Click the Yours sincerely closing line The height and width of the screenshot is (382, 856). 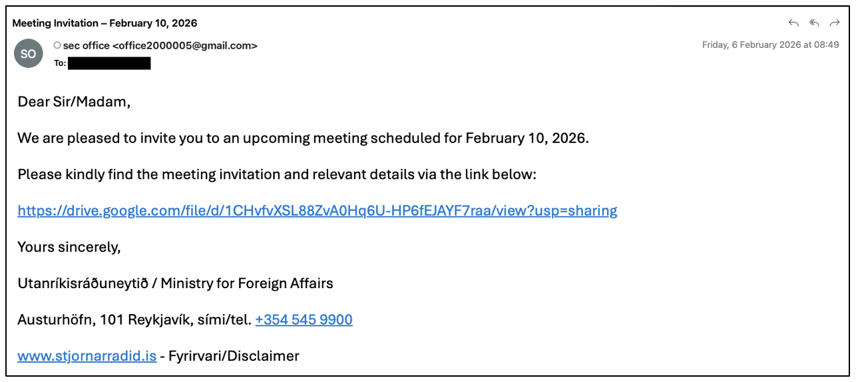[x=69, y=247]
